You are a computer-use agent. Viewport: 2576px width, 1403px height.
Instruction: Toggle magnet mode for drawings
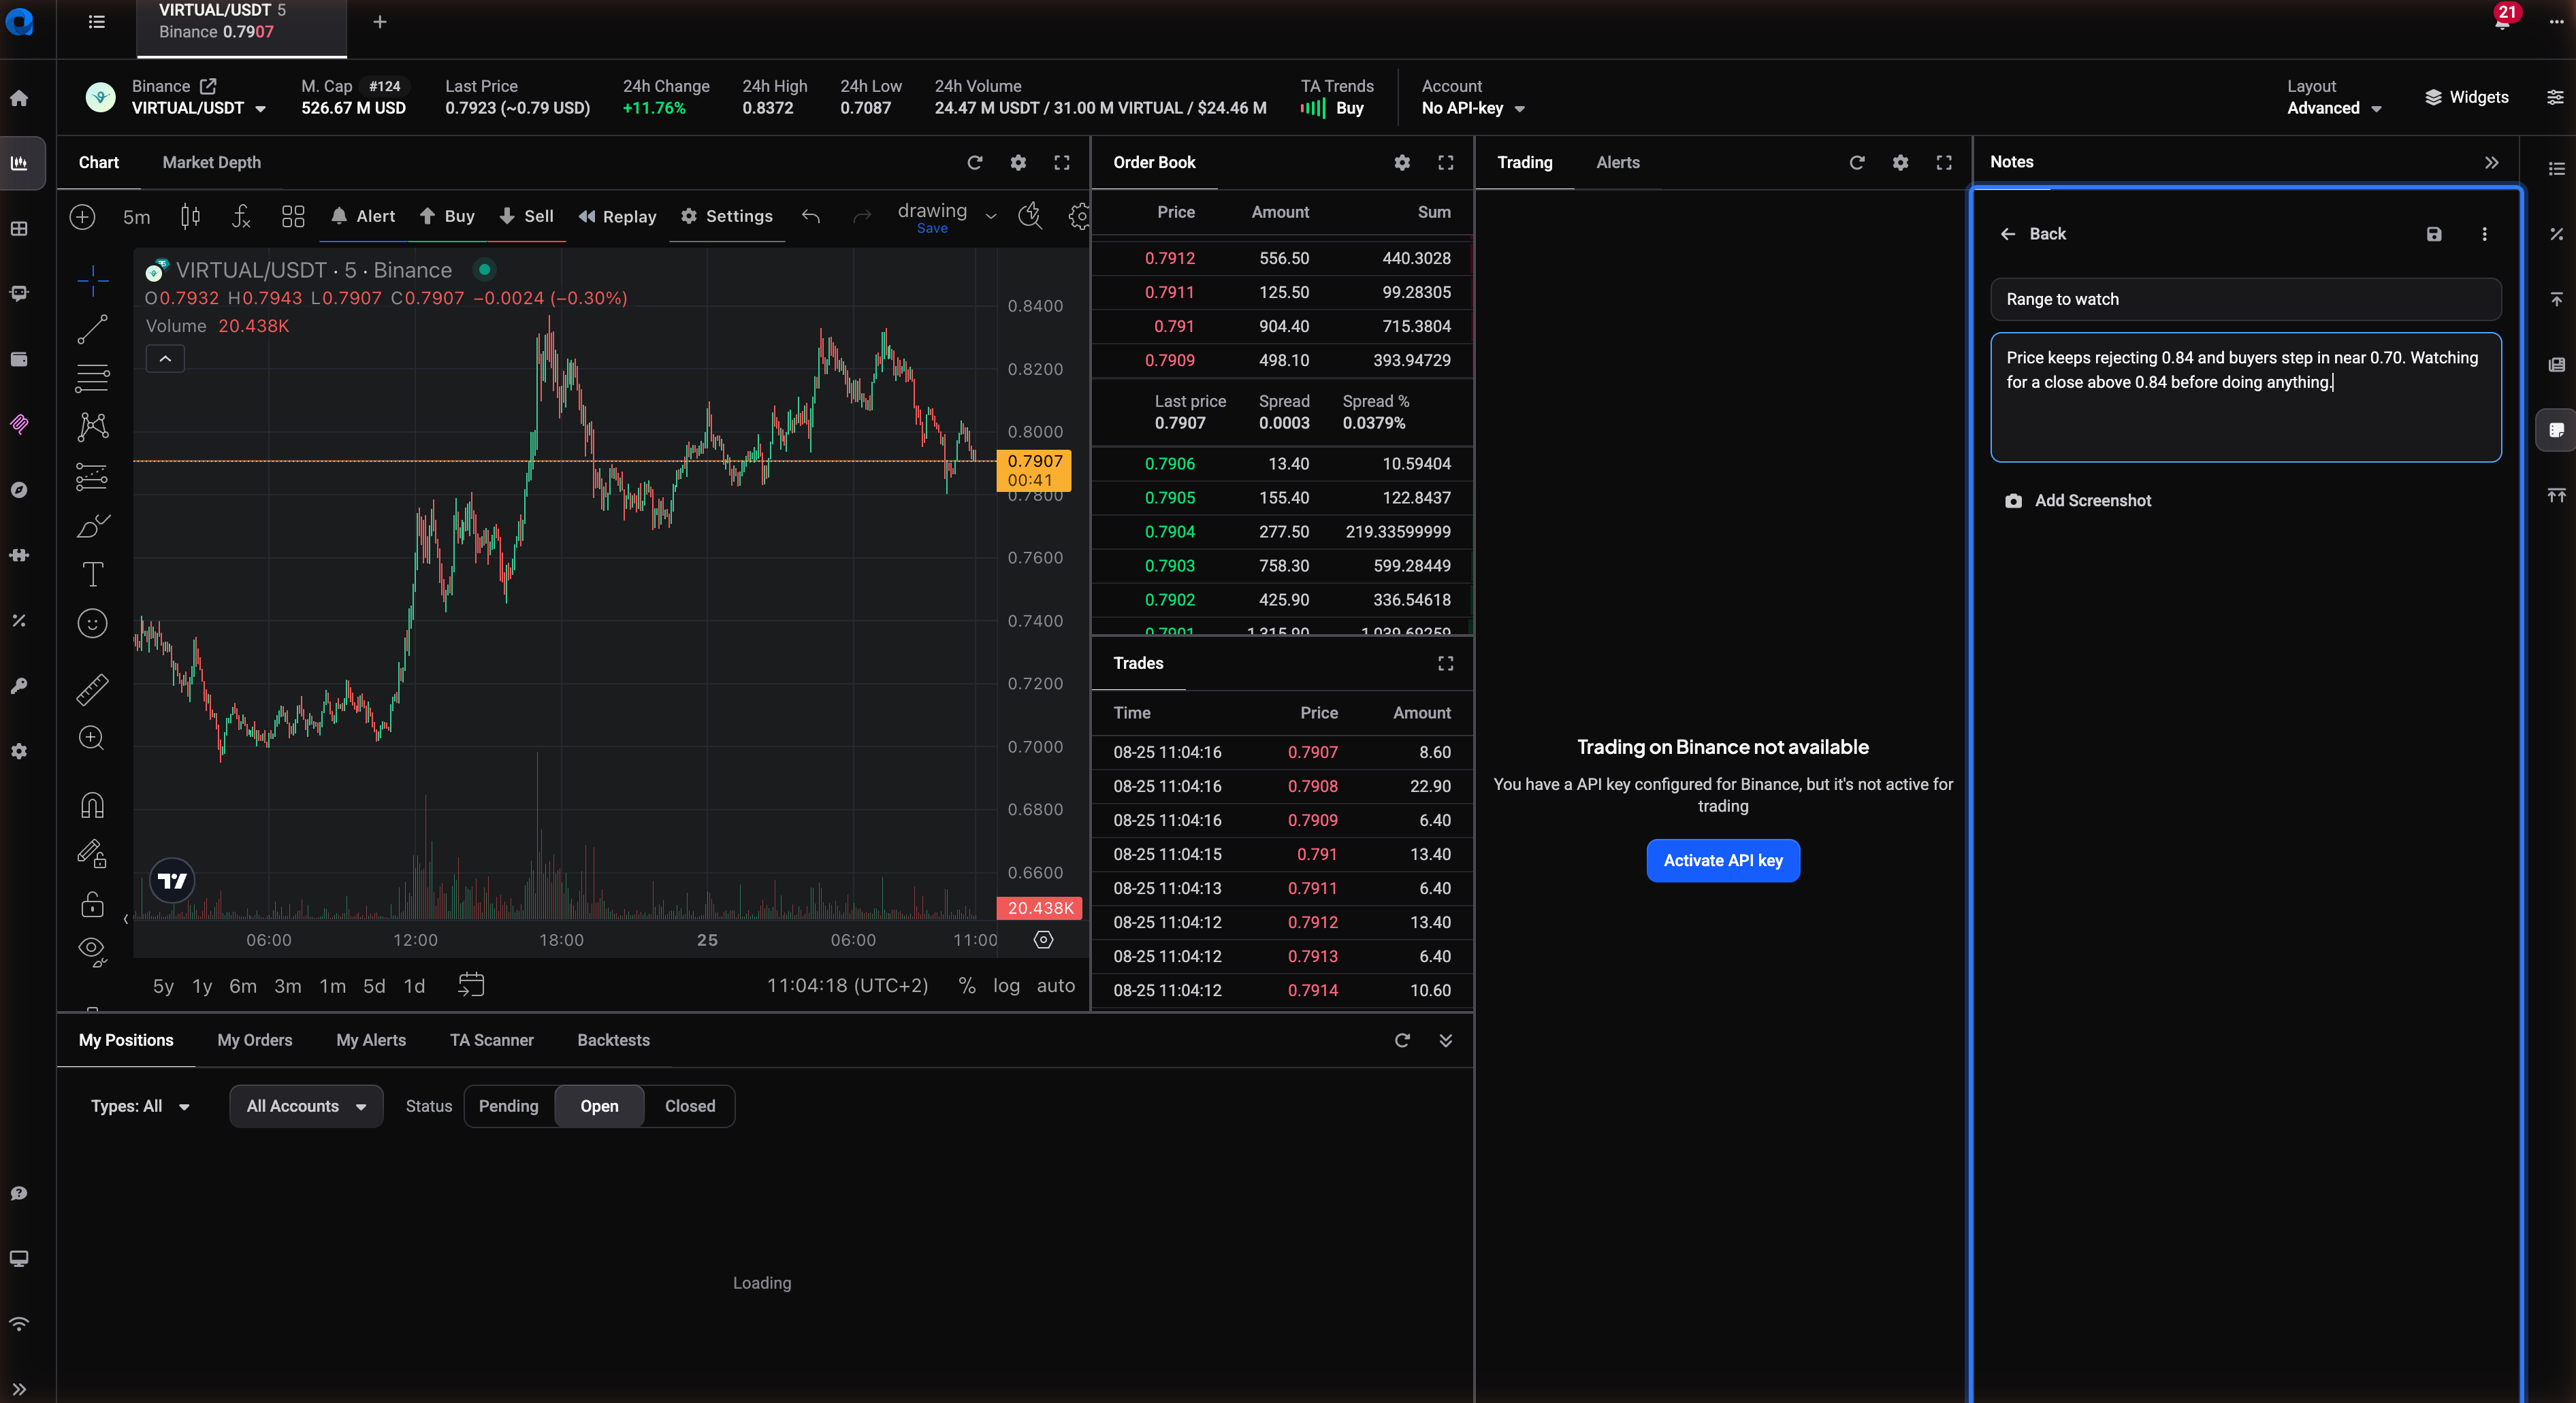click(92, 804)
